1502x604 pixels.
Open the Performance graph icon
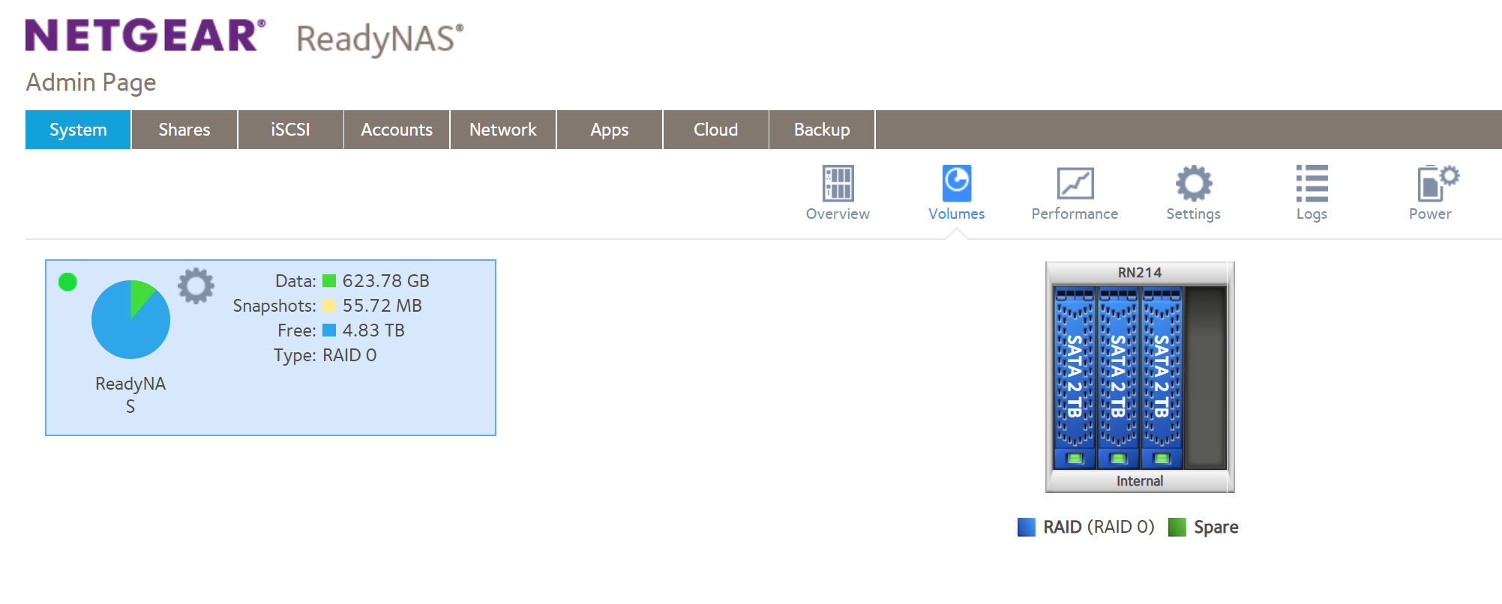tap(1075, 184)
